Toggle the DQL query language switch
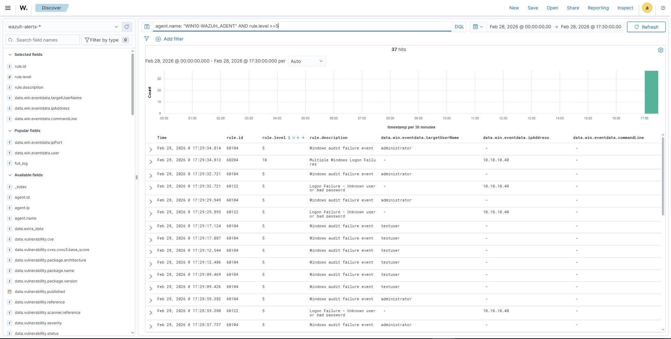Image resolution: width=671 pixels, height=339 pixels. click(x=459, y=27)
